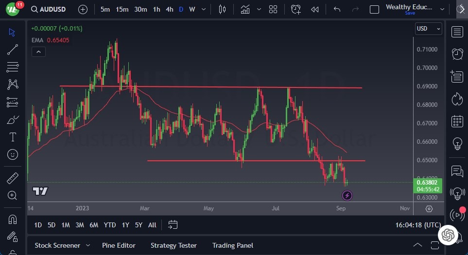Image resolution: width=468 pixels, height=255 pixels.
Task: Switch to the 5m timeframe
Action: click(x=105, y=10)
